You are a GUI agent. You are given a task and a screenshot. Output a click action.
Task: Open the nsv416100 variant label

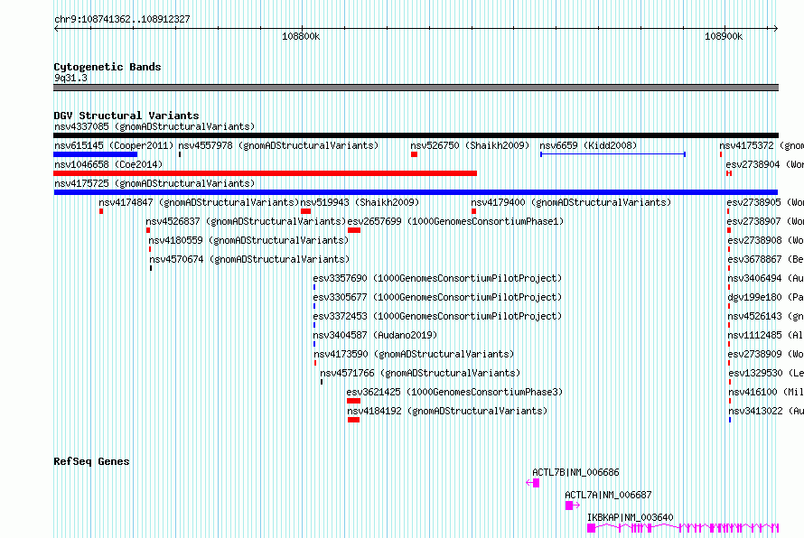pyautogui.click(x=766, y=392)
